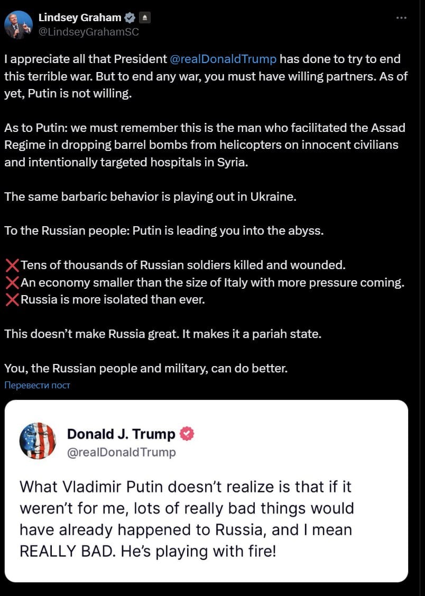Image resolution: width=425 pixels, height=596 pixels.
Task: Open the Lindsey Graham display name
Action: point(80,17)
